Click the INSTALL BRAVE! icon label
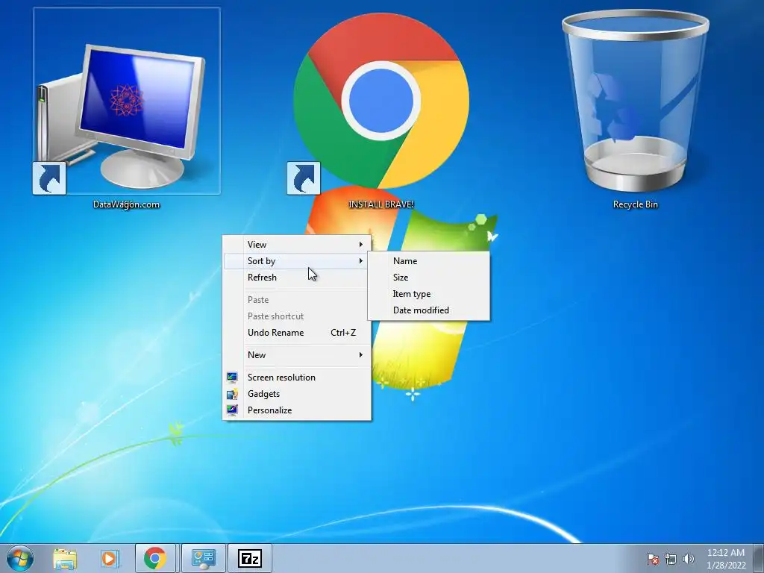Image resolution: width=764 pixels, height=573 pixels. (x=381, y=204)
